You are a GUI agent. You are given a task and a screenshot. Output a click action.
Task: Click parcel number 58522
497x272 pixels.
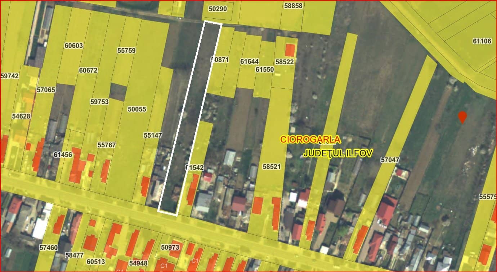click(x=285, y=62)
